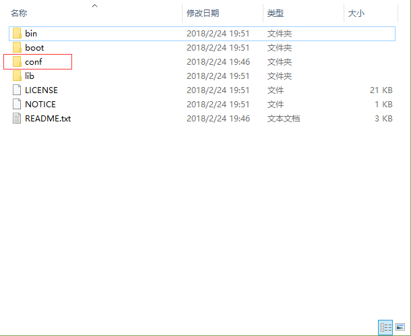Image resolution: width=411 pixels, height=336 pixels.
Task: Click the README.txt row modified date
Action: coord(218,118)
